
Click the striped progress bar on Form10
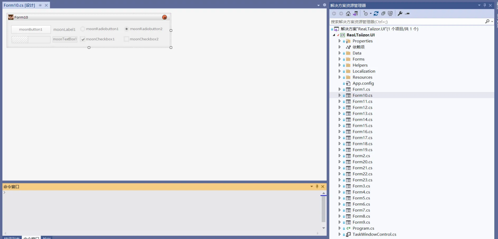click(x=31, y=40)
